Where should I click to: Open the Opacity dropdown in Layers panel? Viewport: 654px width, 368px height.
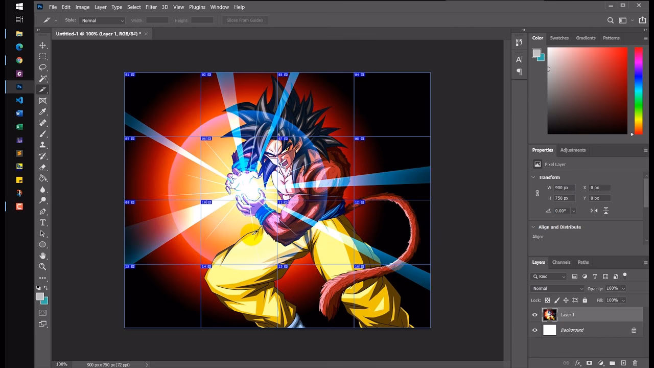click(x=623, y=288)
